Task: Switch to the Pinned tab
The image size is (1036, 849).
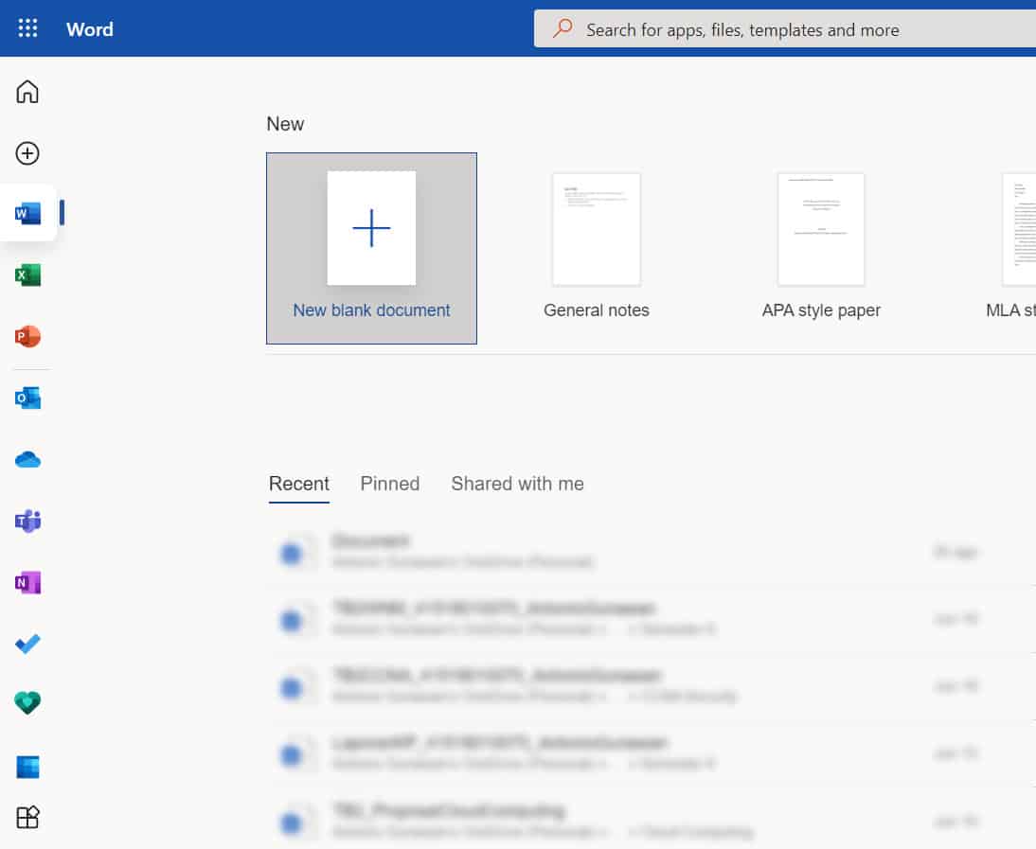Action: [x=389, y=484]
